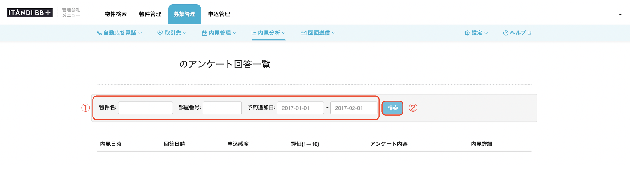Switch to the 申込管理 tab
This screenshot has height=173, width=630.
point(219,14)
